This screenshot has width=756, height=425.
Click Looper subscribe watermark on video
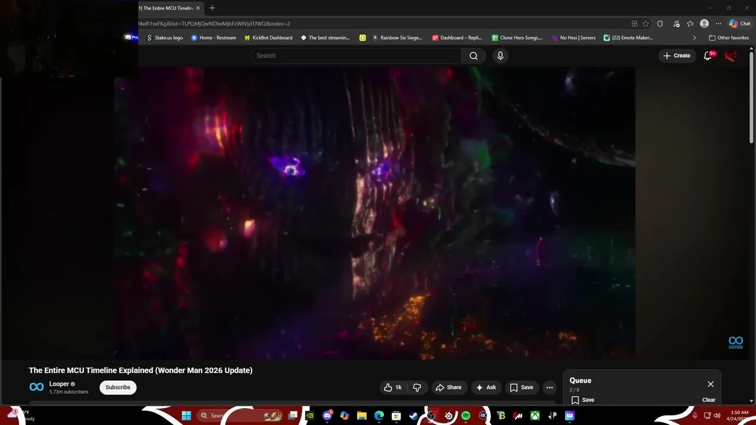(x=735, y=342)
